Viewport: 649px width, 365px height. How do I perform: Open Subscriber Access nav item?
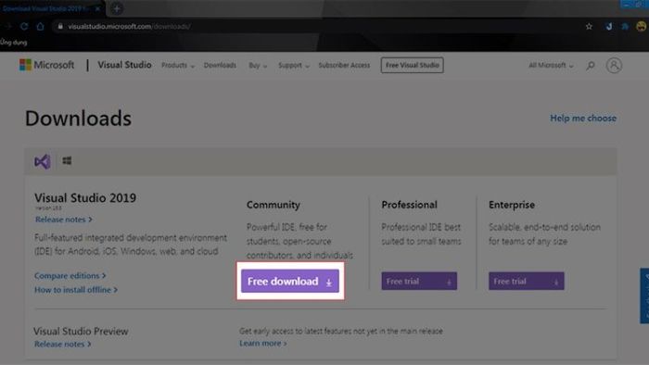[344, 66]
